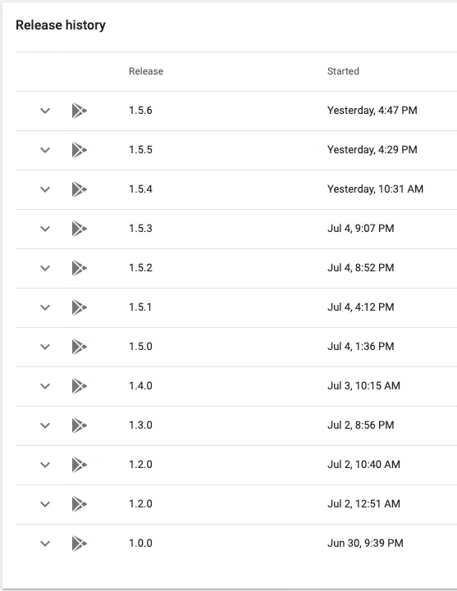Click the Play Store icon for release 1.3.0

pyautogui.click(x=80, y=425)
